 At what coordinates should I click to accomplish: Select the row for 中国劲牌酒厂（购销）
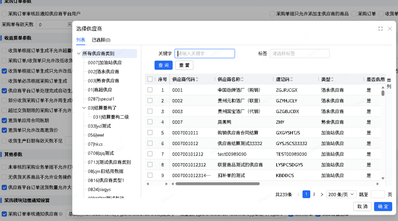tap(150, 90)
